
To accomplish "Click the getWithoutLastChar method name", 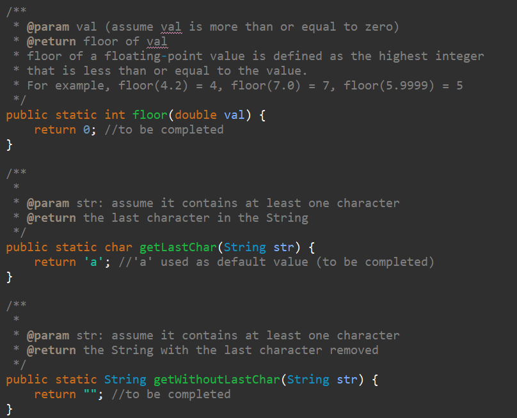I will pos(217,380).
